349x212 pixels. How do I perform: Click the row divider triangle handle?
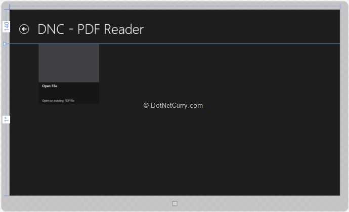click(x=5, y=44)
